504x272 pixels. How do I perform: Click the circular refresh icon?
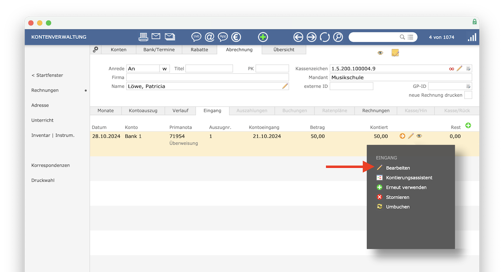(325, 37)
